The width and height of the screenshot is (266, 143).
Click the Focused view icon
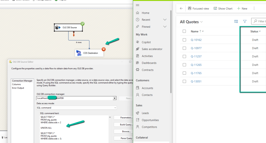(190, 8)
